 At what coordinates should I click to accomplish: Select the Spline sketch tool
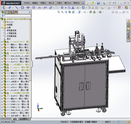point(45,8)
